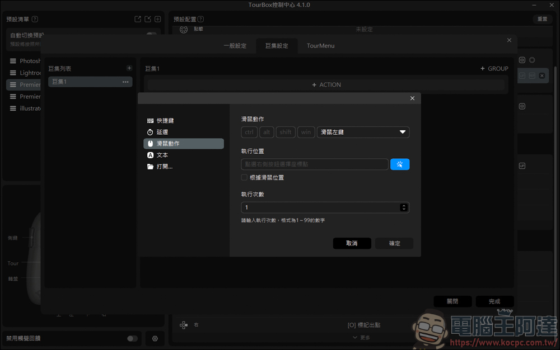560x350 pixels.
Task: Toggle the ctrl modifier key
Action: coord(249,133)
